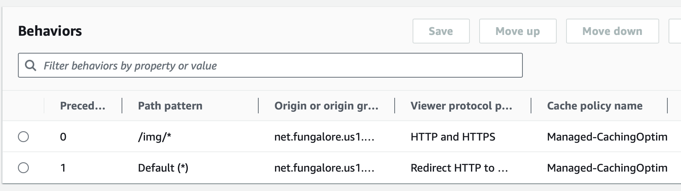Click the Viewer protocol policy column header

[461, 106]
